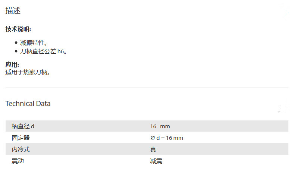Select the 应用 bold label
Image resolution: width=291 pixels, height=173 pixels.
pos(12,65)
